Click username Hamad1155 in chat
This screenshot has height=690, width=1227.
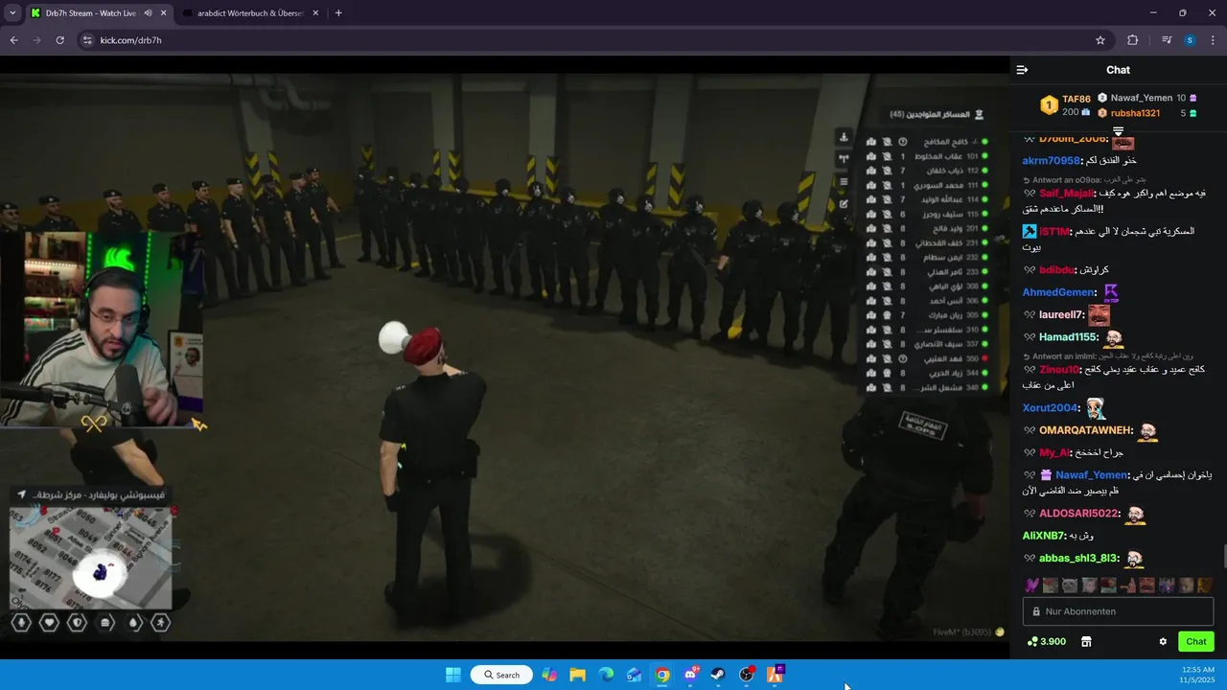[1069, 337]
